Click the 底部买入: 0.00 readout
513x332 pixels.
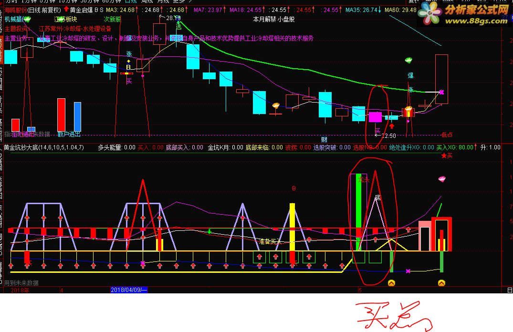tap(185, 147)
